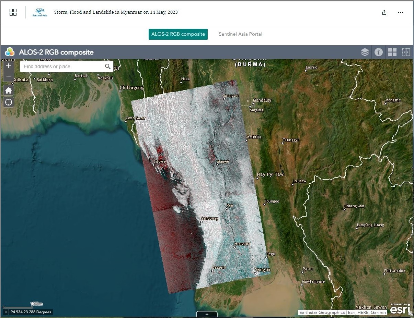Open the Layers panel icon
Image resolution: width=414 pixels, height=318 pixels.
tap(365, 52)
